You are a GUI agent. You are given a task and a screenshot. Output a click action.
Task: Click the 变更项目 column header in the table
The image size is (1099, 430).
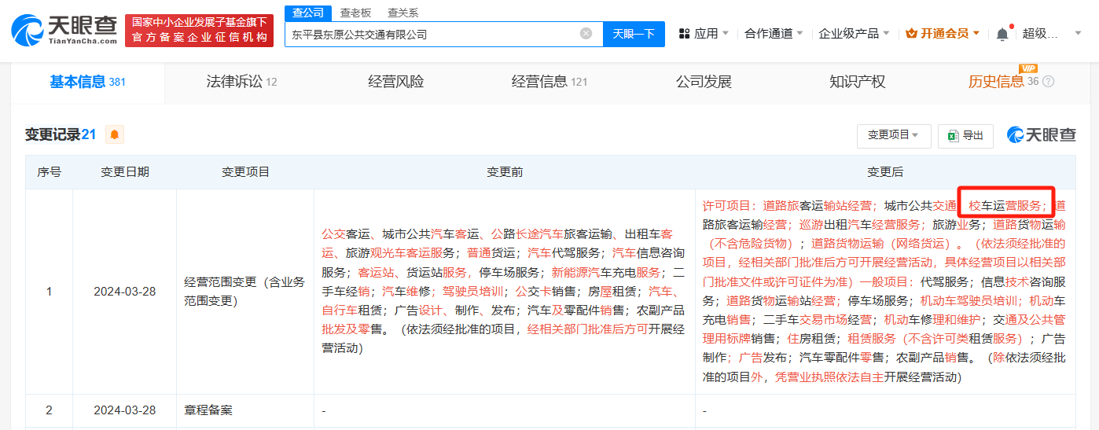coord(245,172)
